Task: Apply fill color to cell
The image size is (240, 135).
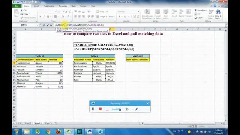Action: [x=63, y=16]
